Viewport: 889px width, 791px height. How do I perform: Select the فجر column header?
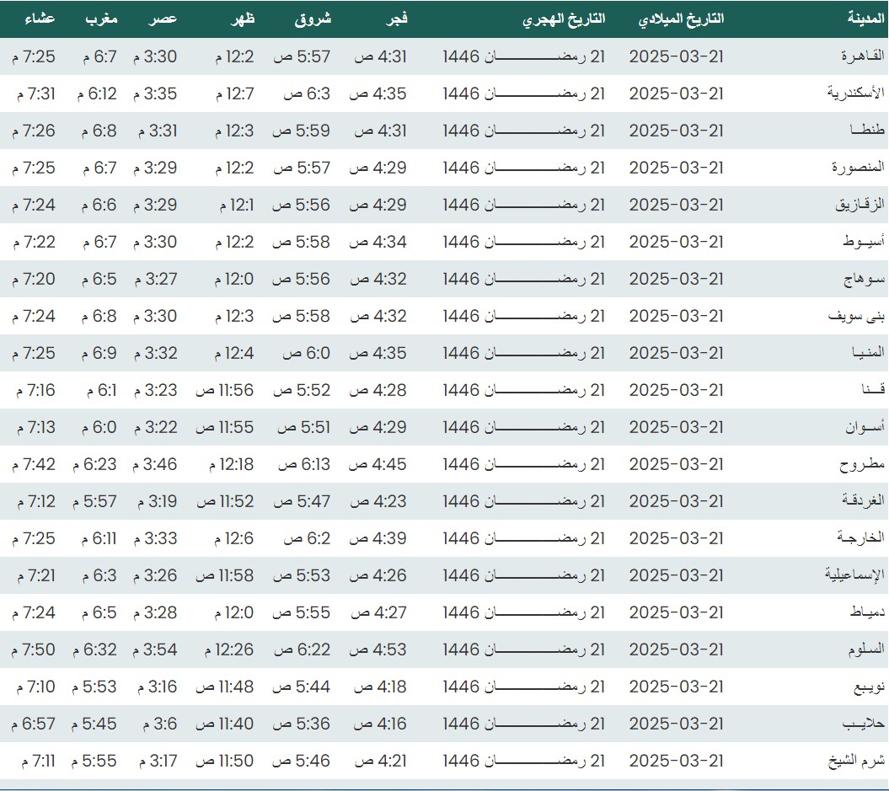pyautogui.click(x=394, y=19)
